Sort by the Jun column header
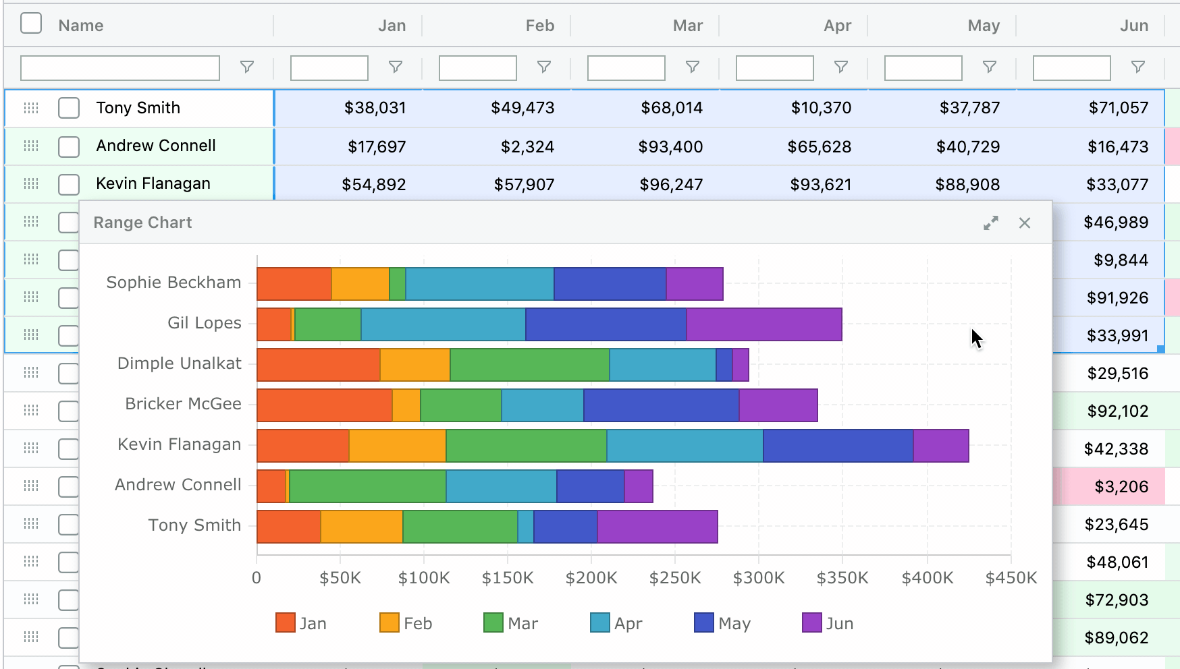 pos(1134,26)
